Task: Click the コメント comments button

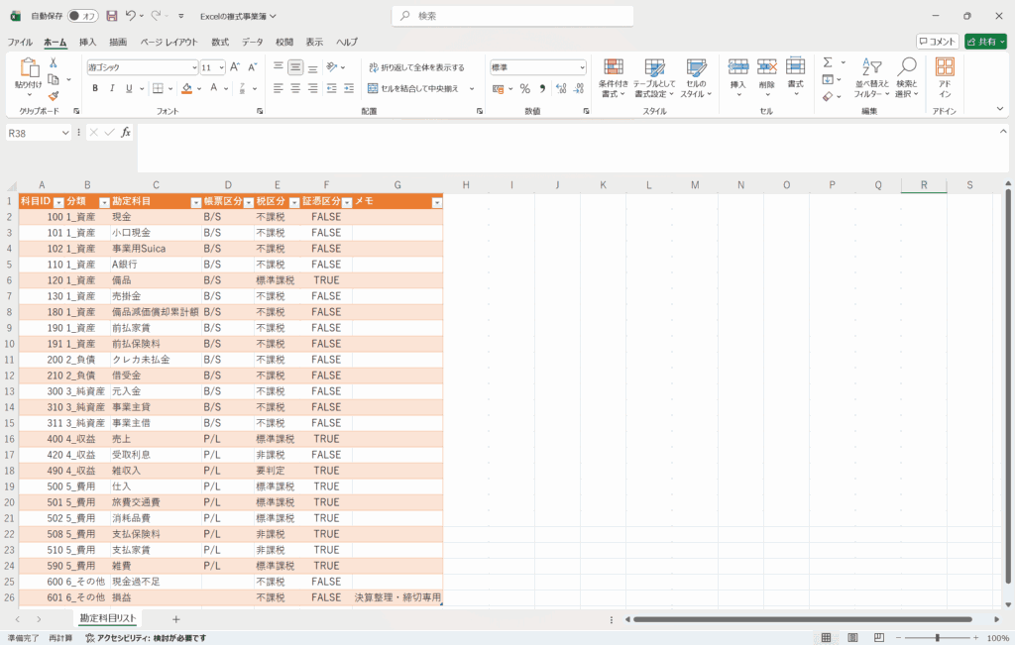Action: [937, 42]
